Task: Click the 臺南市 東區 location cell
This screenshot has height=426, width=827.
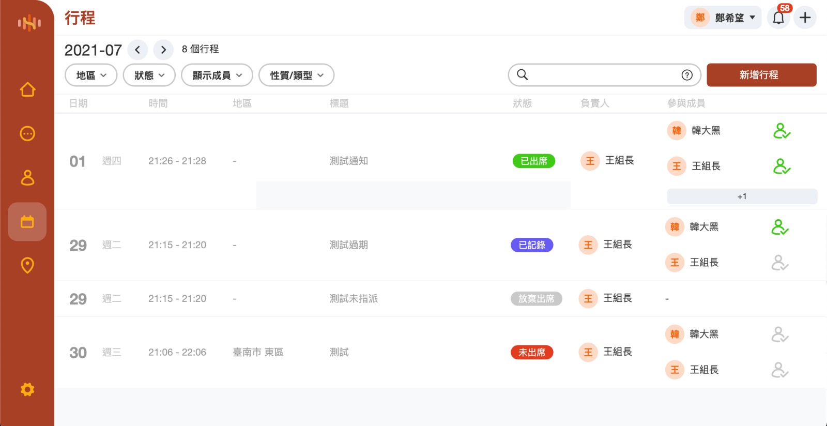Action: click(x=258, y=353)
